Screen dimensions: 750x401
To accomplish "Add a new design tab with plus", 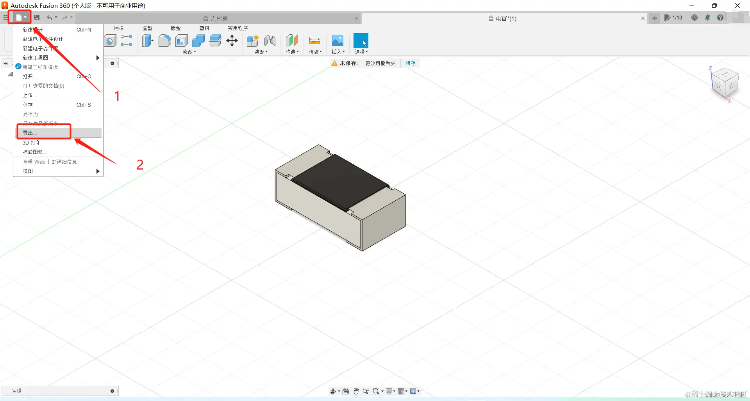I will 654,18.
